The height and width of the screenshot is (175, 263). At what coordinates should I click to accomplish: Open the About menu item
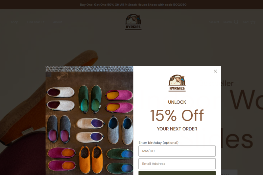coord(57,22)
